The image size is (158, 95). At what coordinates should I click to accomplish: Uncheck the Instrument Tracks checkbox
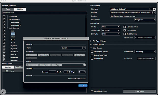pos(4,19)
